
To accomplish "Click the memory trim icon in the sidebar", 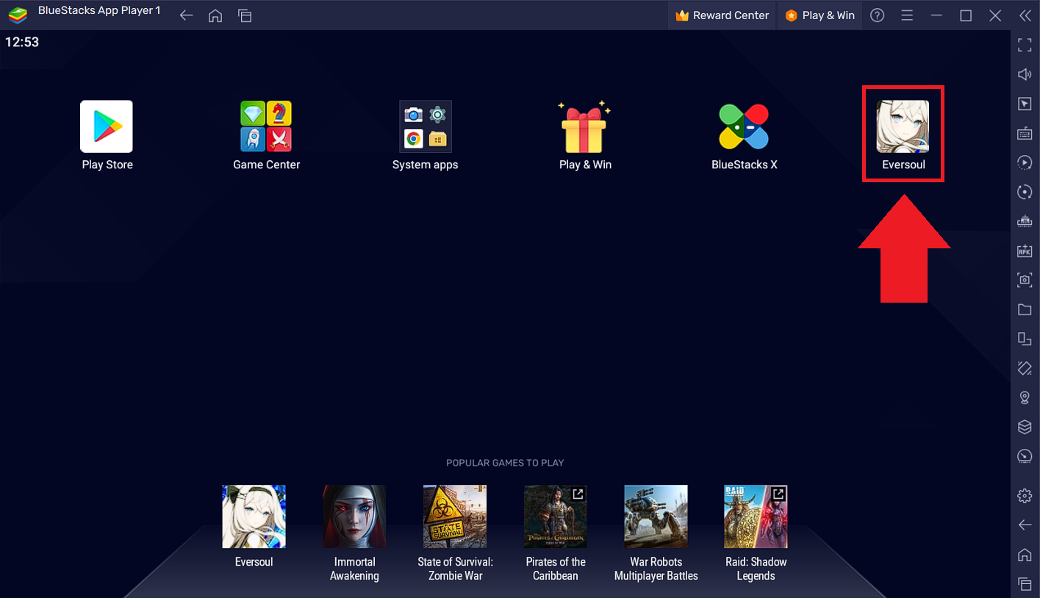I will tap(1025, 221).
